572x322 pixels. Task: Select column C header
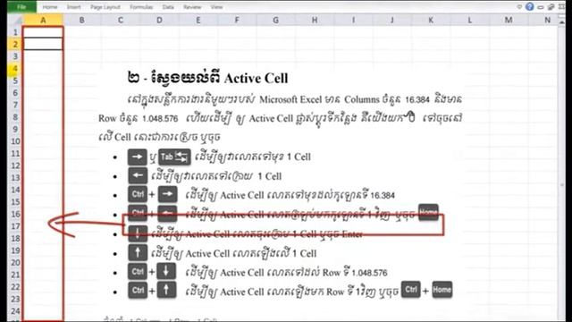121,20
